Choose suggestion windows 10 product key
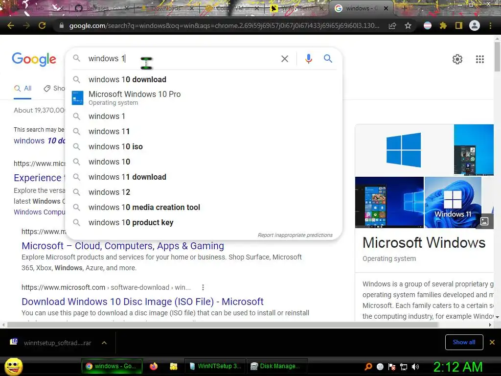This screenshot has width=501, height=376. (204, 223)
